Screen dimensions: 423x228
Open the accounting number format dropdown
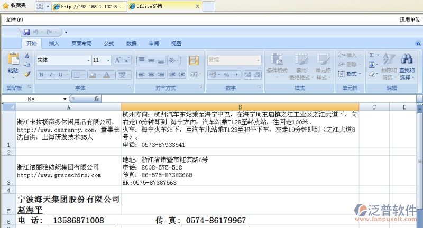click(x=219, y=75)
